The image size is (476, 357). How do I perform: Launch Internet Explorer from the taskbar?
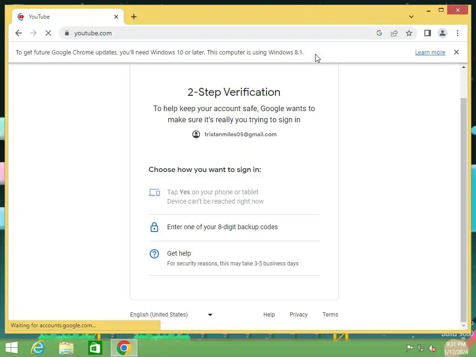tap(38, 348)
